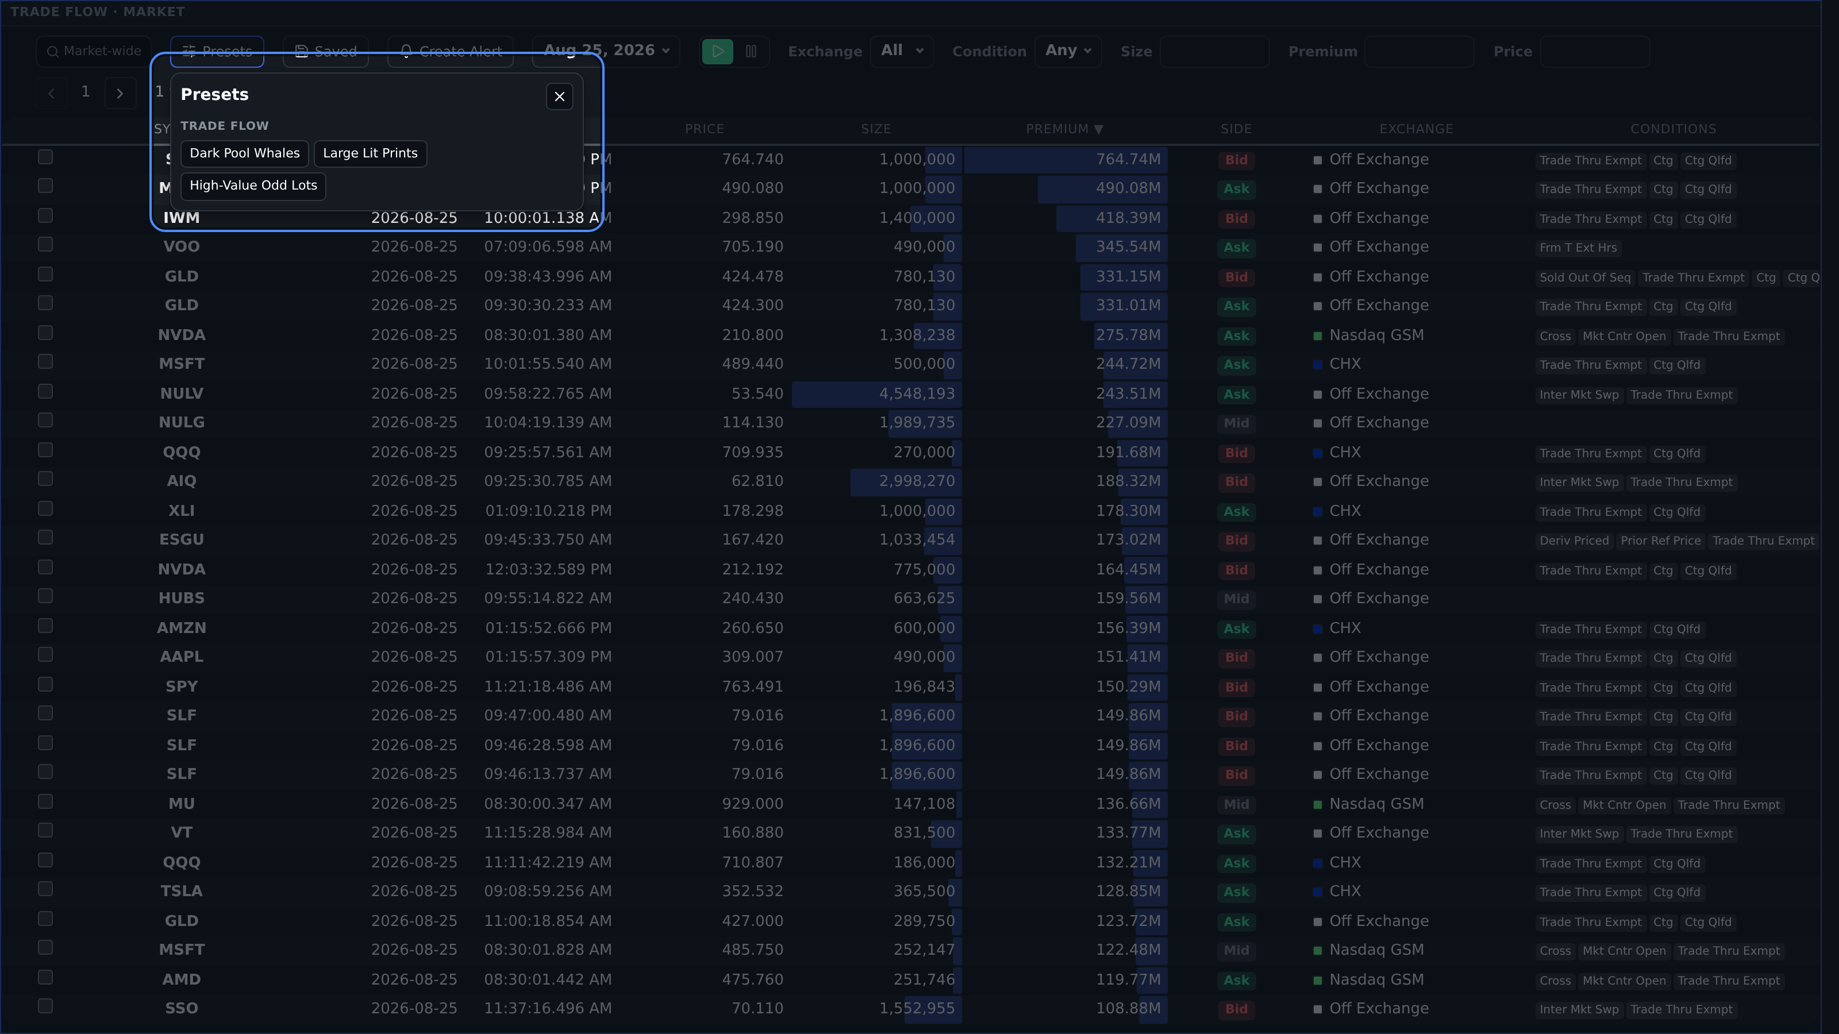Sort by the PRICE column header

pos(704,129)
